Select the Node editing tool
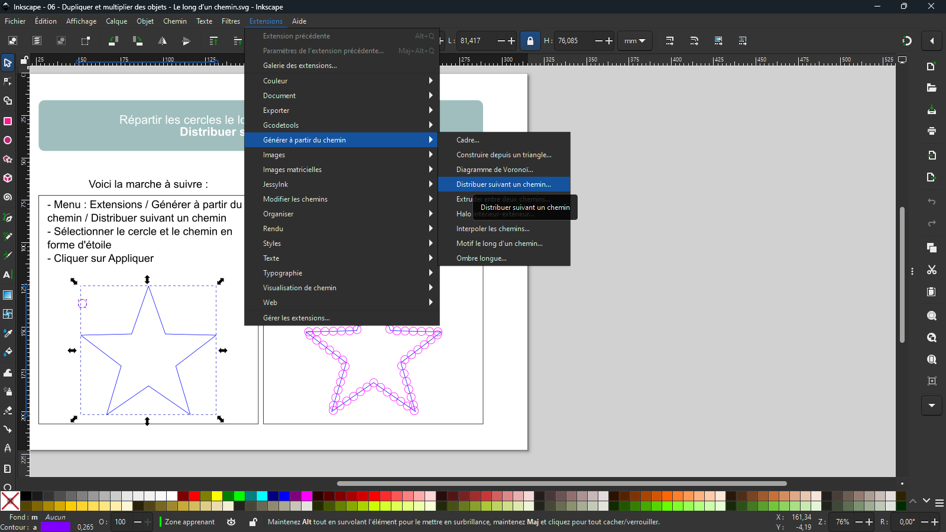 [x=8, y=82]
